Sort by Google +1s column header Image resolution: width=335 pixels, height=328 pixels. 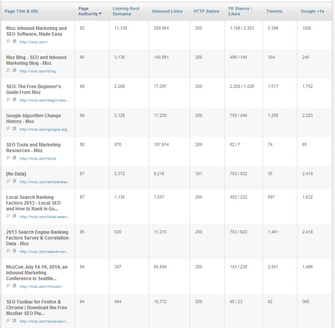coord(312,11)
